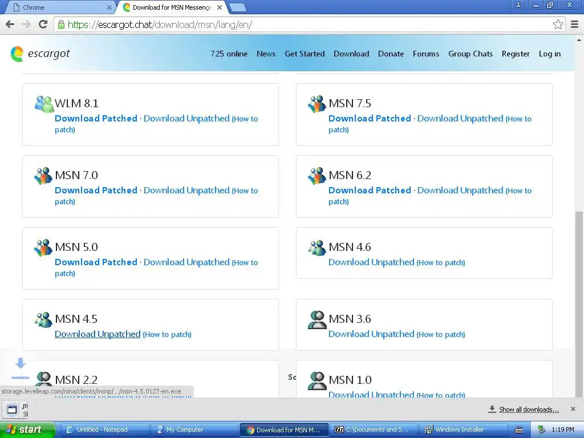The image size is (584, 438).
Task: Open the Download navigation item
Action: coord(351,54)
